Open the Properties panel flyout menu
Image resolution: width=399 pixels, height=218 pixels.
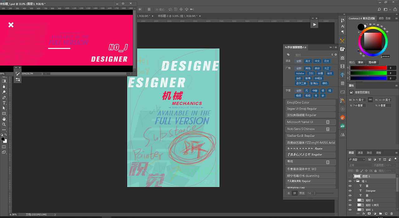click(x=397, y=85)
